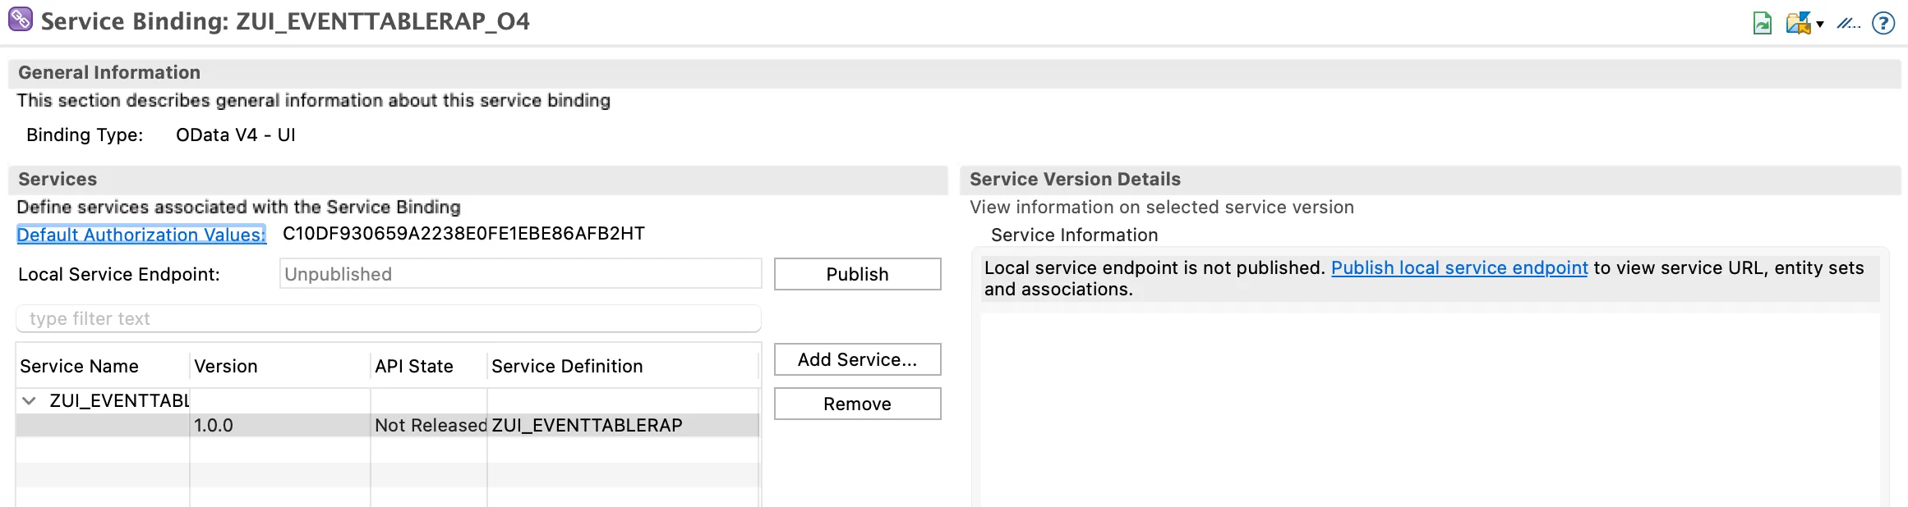The width and height of the screenshot is (1908, 507).
Task: Click the Local Service Endpoint Unpublished field
Action: [x=520, y=274]
